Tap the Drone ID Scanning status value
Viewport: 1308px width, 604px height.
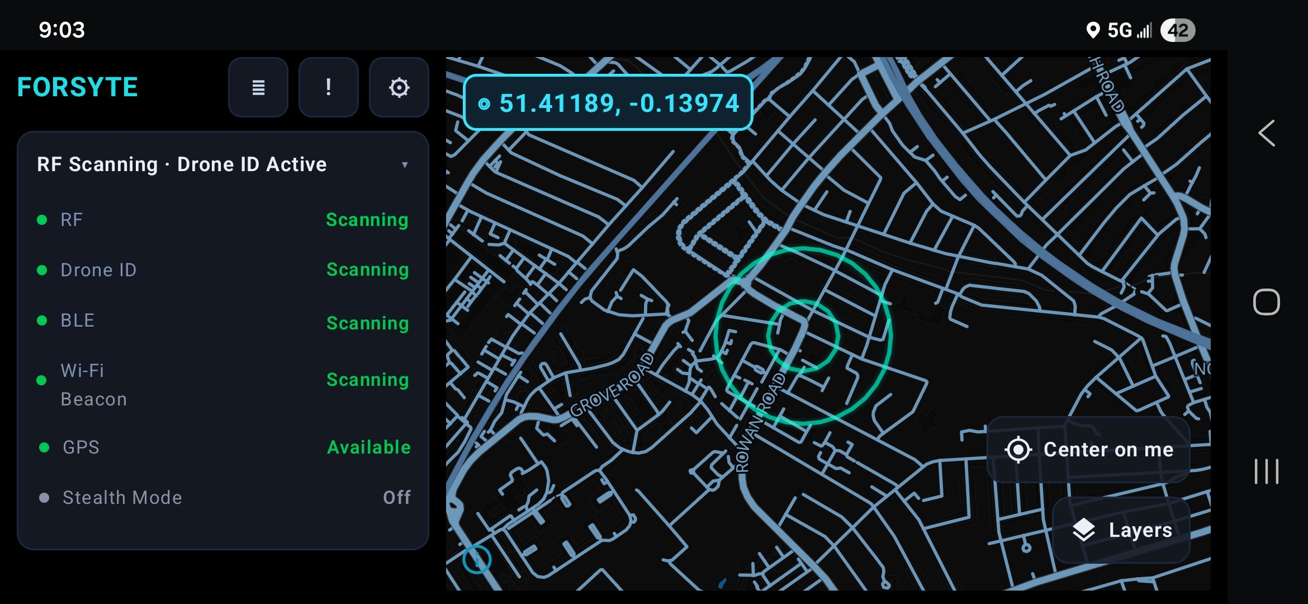pos(368,270)
